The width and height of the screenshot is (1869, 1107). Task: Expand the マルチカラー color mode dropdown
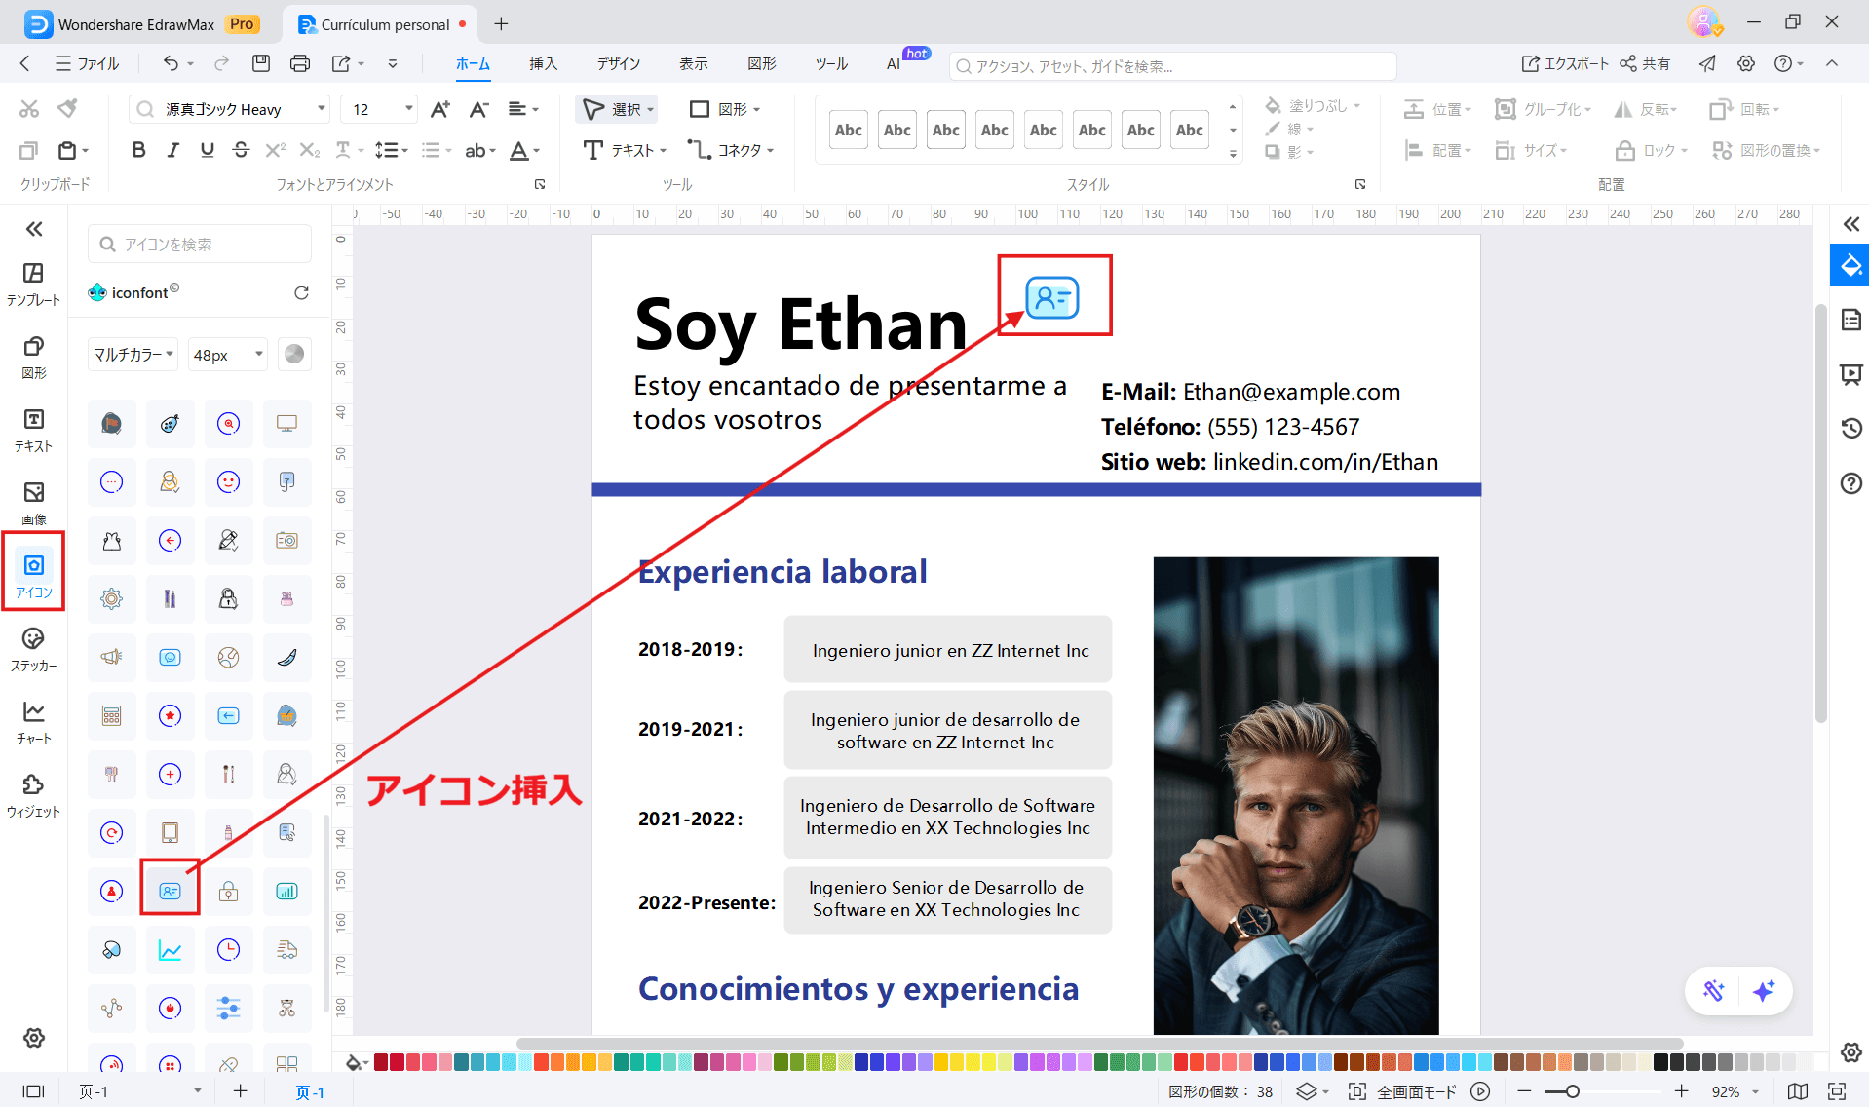[133, 355]
